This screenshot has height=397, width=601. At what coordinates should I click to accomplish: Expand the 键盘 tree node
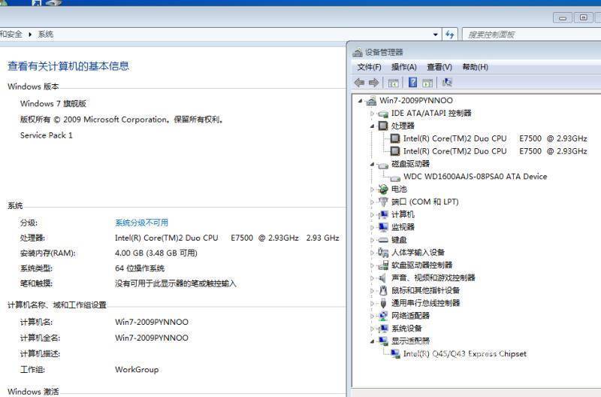[x=372, y=240]
